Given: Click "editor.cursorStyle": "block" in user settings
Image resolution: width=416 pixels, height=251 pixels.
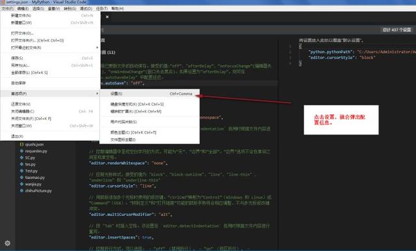Looking at the screenshot, I should pos(342,58).
